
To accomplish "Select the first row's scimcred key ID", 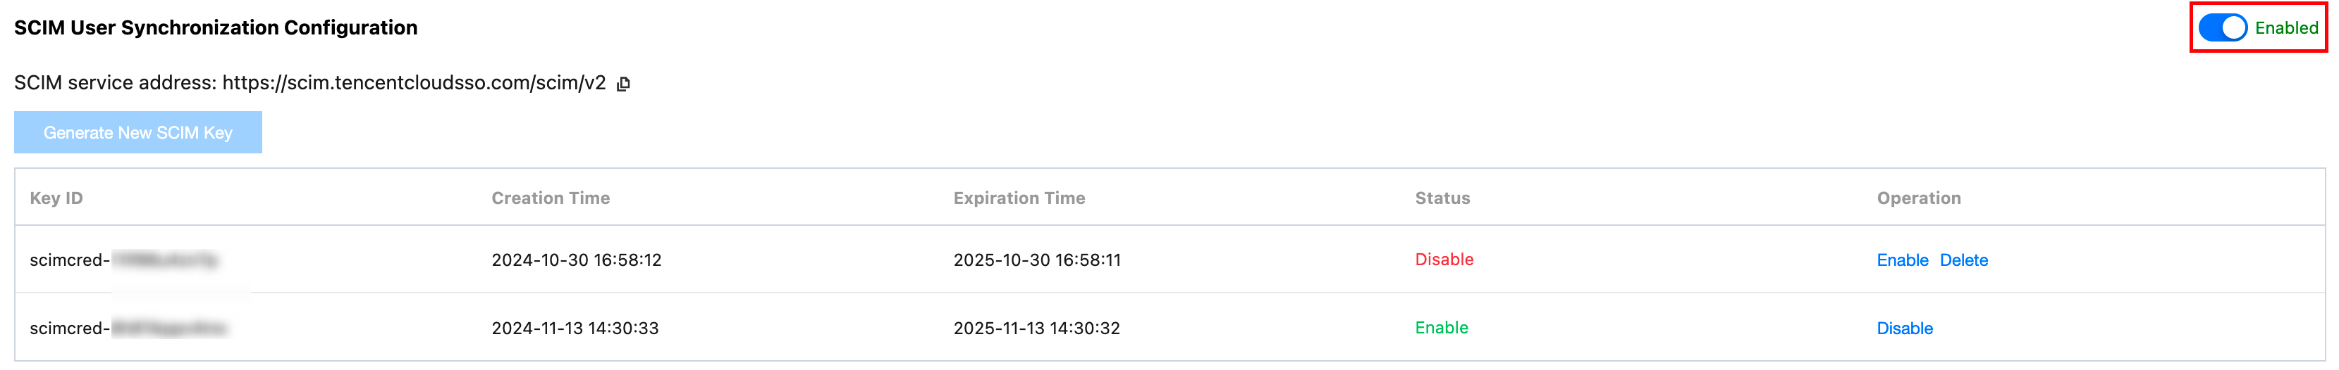I will pos(123,260).
